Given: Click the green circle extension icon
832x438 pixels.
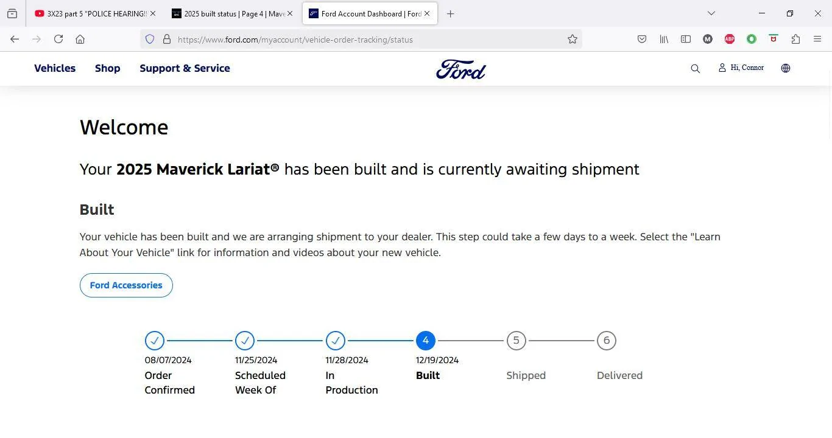Looking at the screenshot, I should click(752, 39).
